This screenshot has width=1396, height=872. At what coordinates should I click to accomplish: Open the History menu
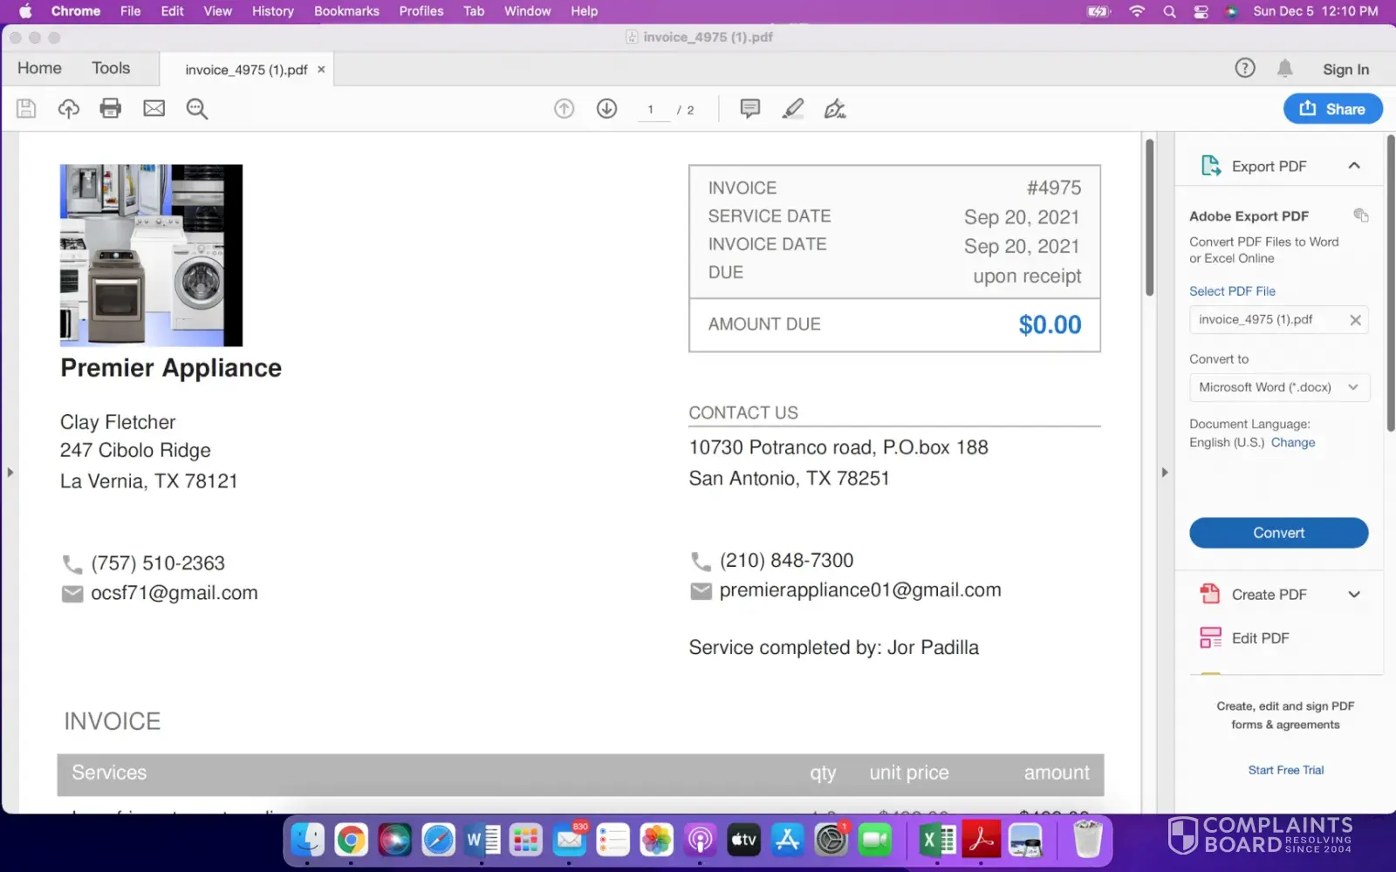point(273,11)
